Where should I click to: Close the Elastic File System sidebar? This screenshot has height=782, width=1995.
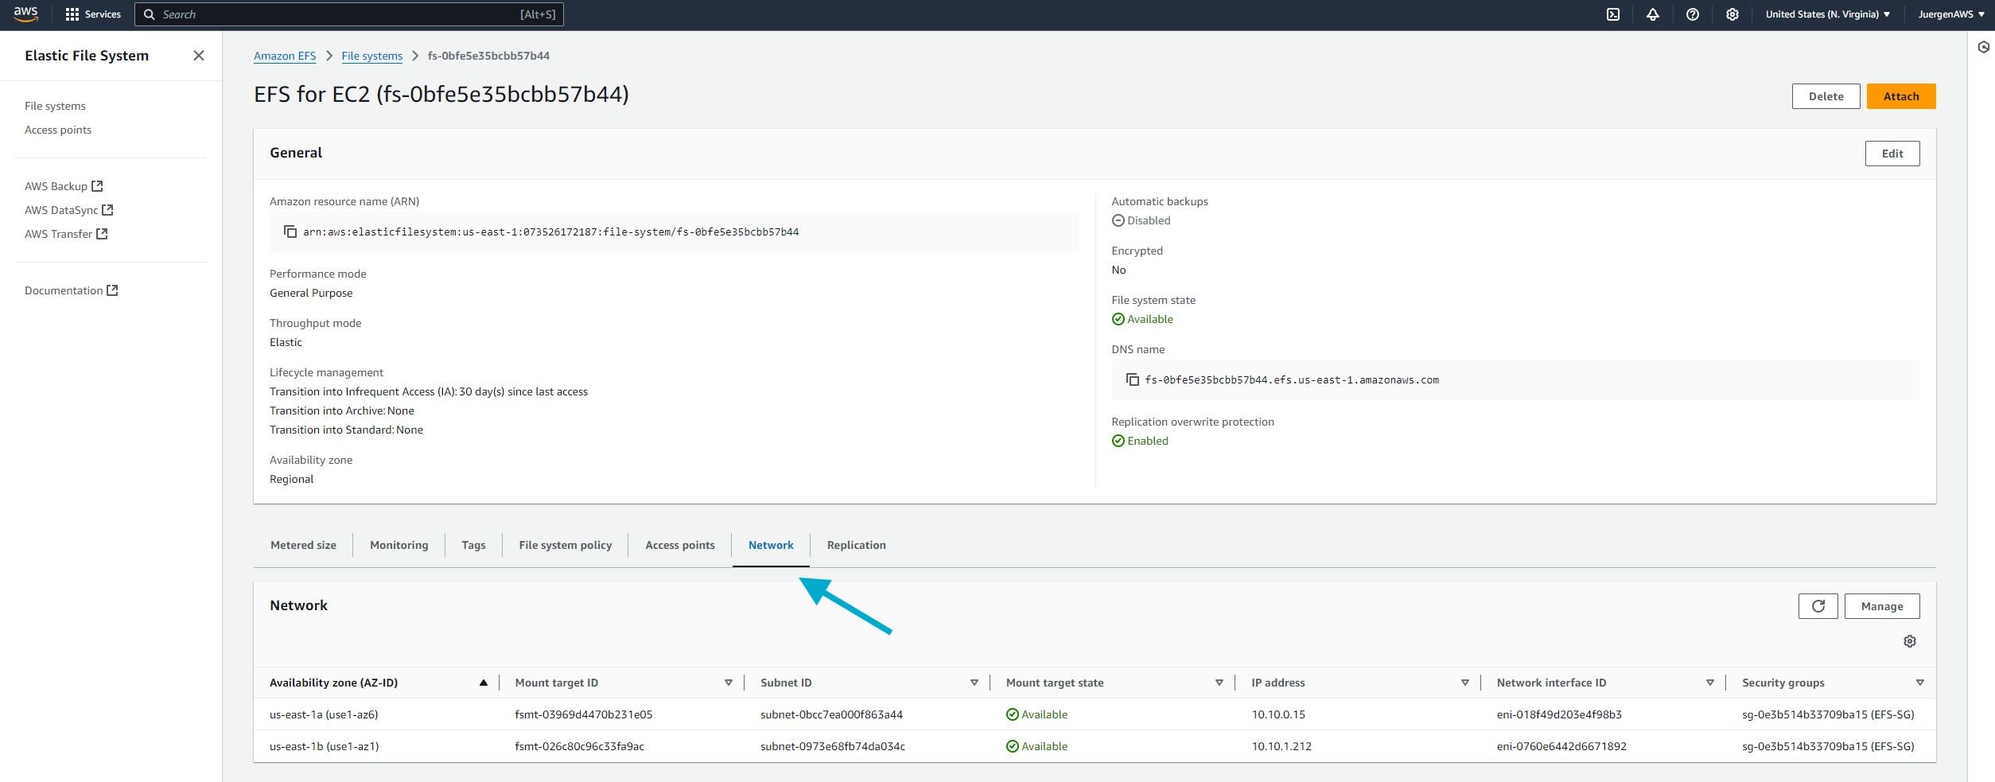pos(199,56)
